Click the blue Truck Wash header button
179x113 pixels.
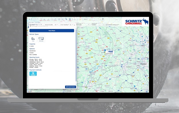click(52, 30)
